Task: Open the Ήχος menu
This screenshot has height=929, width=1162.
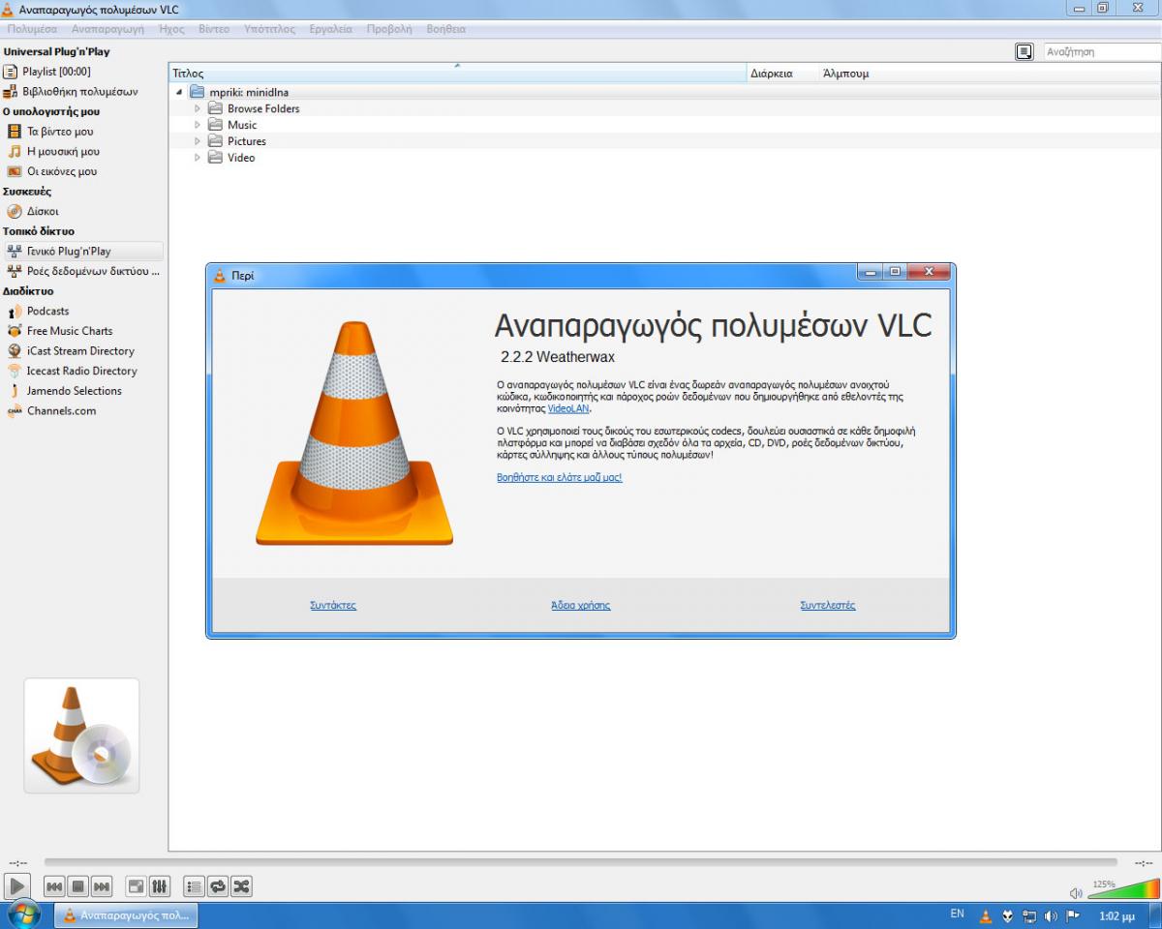Action: pos(171,29)
